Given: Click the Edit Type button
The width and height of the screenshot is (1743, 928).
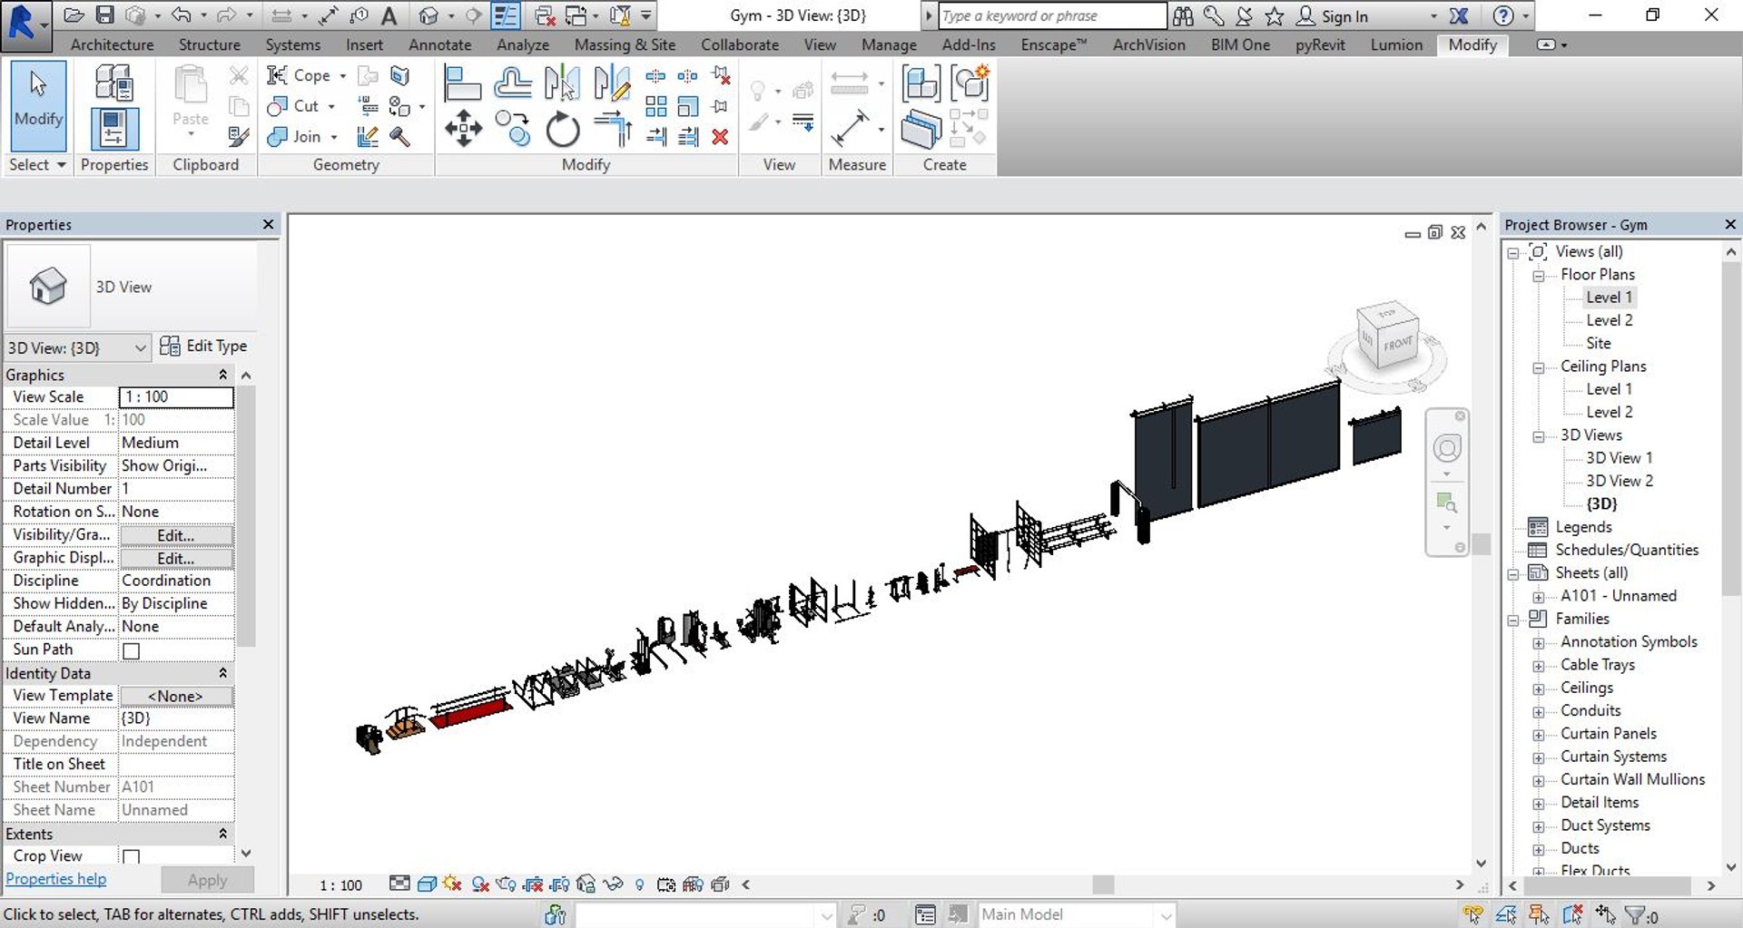Looking at the screenshot, I should [203, 346].
